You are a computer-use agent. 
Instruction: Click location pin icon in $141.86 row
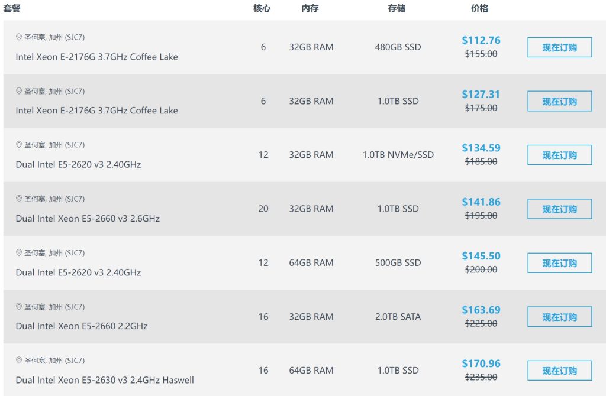[18, 199]
